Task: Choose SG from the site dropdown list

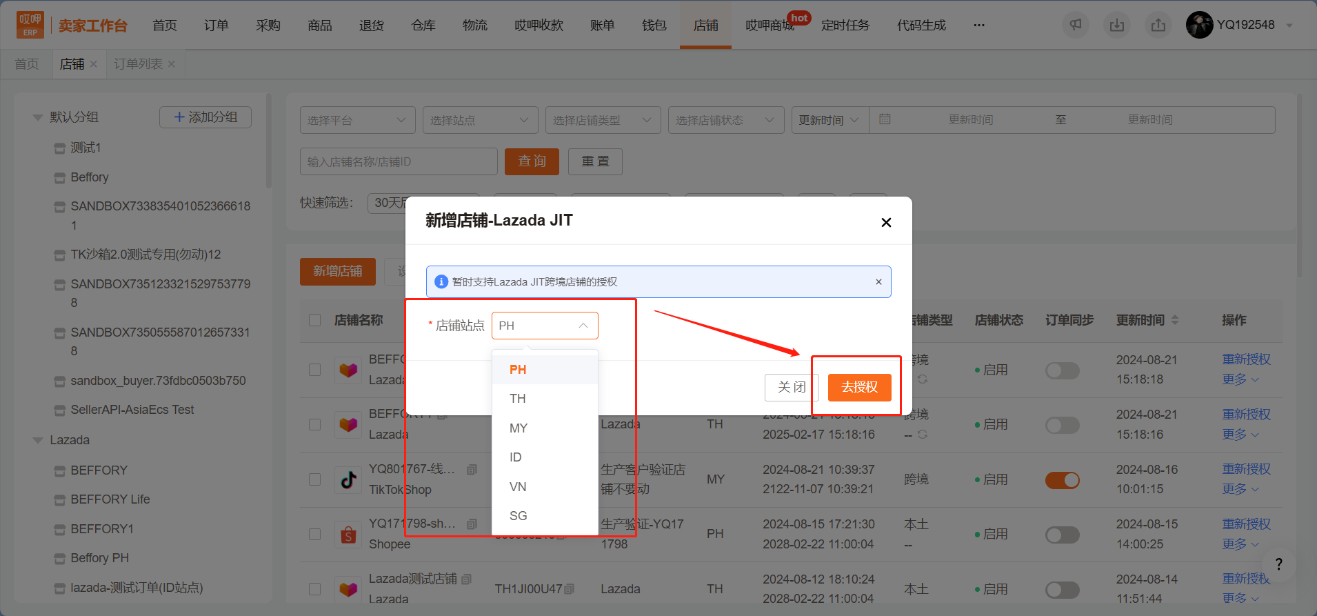Action: point(545,516)
